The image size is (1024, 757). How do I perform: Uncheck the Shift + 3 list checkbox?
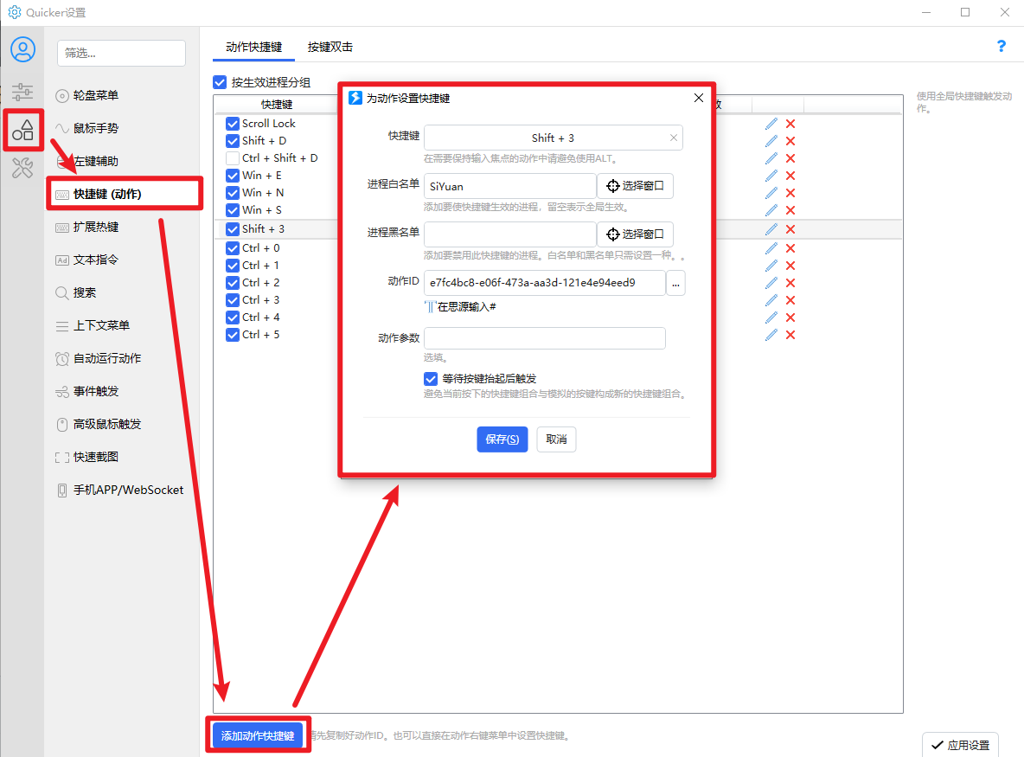click(x=233, y=229)
